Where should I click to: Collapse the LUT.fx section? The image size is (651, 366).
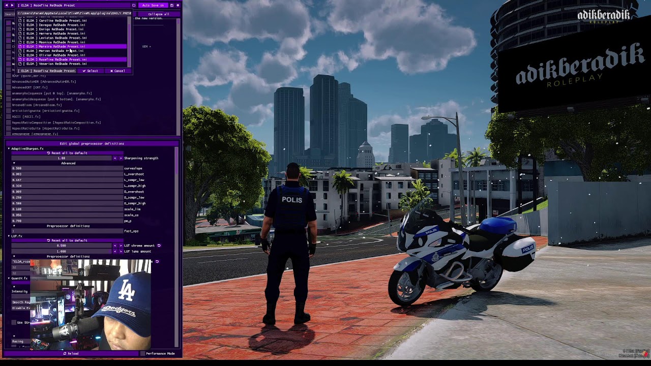tap(9, 236)
